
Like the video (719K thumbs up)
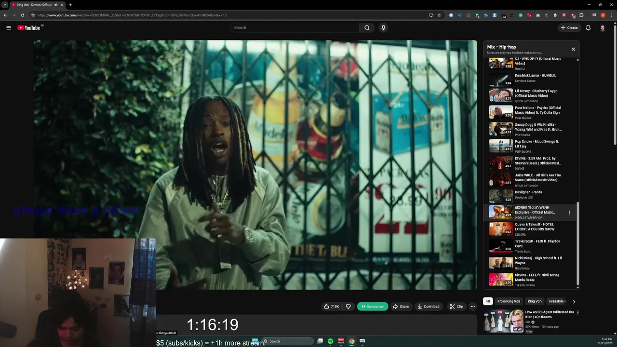tap(331, 307)
